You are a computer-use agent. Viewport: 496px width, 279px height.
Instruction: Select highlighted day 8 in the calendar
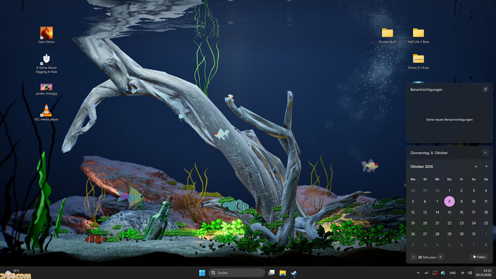(449, 201)
